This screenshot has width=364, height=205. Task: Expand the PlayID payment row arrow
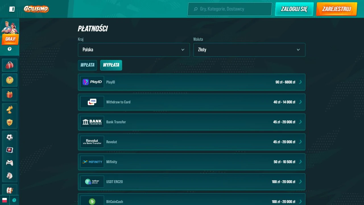[301, 82]
